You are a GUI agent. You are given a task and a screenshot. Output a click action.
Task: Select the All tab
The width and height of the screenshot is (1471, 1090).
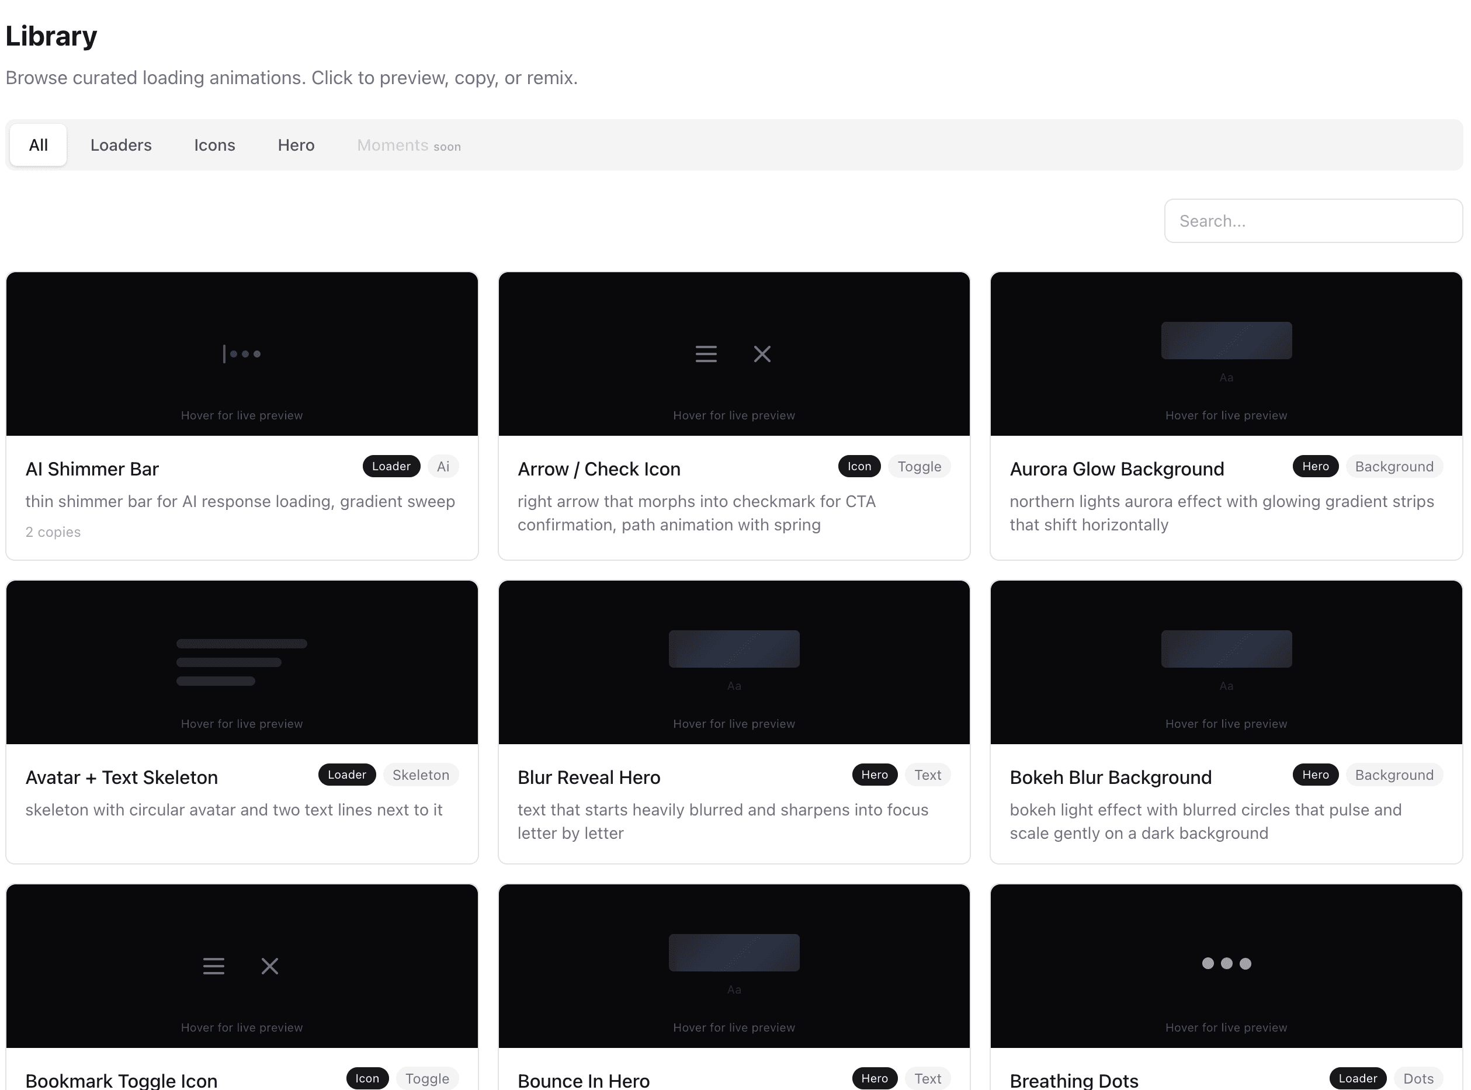(x=39, y=145)
